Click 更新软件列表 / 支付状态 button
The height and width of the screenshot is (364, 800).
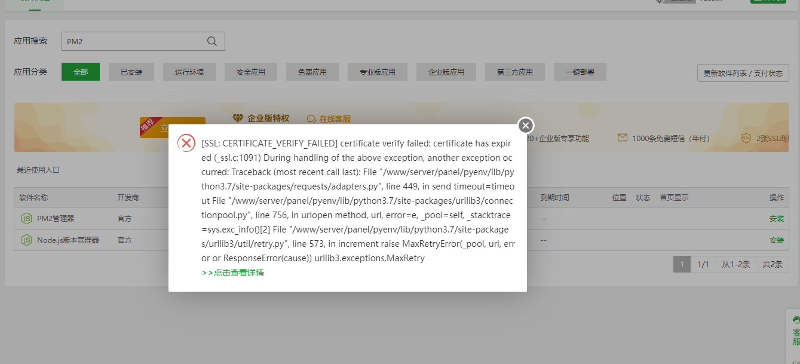(743, 73)
